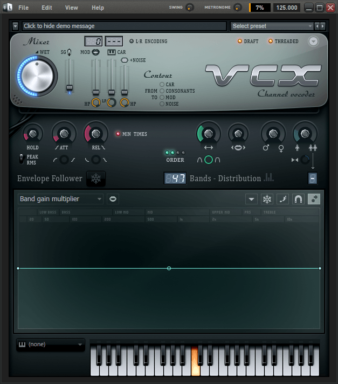Click the distribution mode display box

coord(313,179)
